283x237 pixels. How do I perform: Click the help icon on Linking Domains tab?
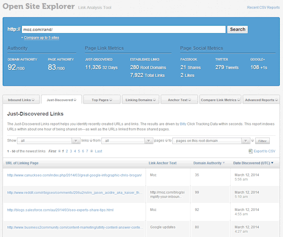point(154,100)
